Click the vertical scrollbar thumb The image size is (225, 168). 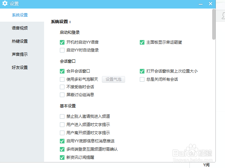pyautogui.click(x=214, y=24)
